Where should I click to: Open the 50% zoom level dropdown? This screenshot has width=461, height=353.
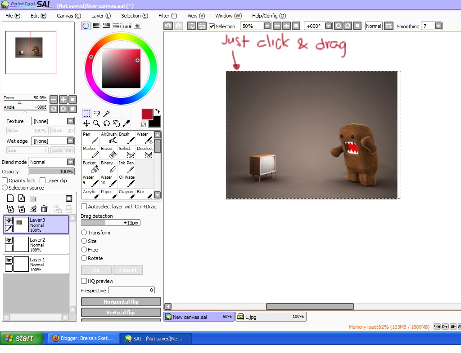tap(267, 26)
